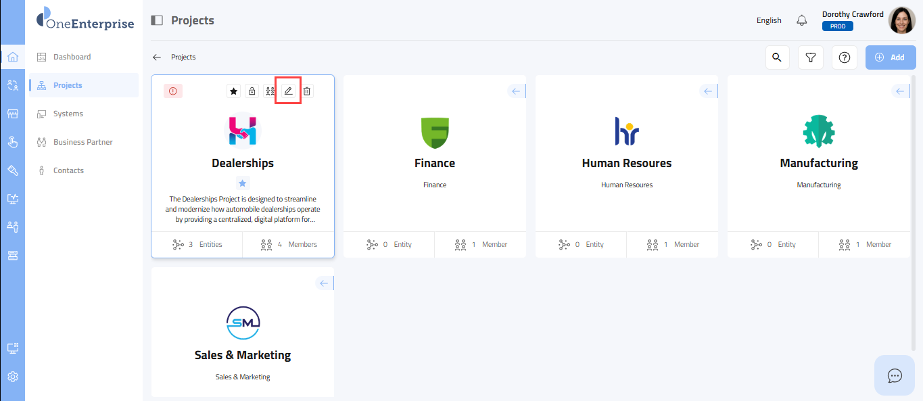Image resolution: width=923 pixels, height=401 pixels.
Task: Toggle the black star favorite on Dealerships
Action: click(233, 91)
